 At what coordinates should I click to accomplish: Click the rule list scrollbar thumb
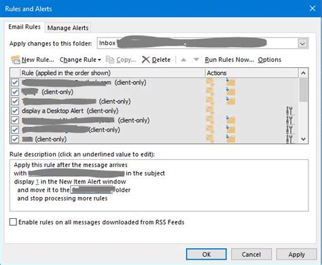point(303,90)
